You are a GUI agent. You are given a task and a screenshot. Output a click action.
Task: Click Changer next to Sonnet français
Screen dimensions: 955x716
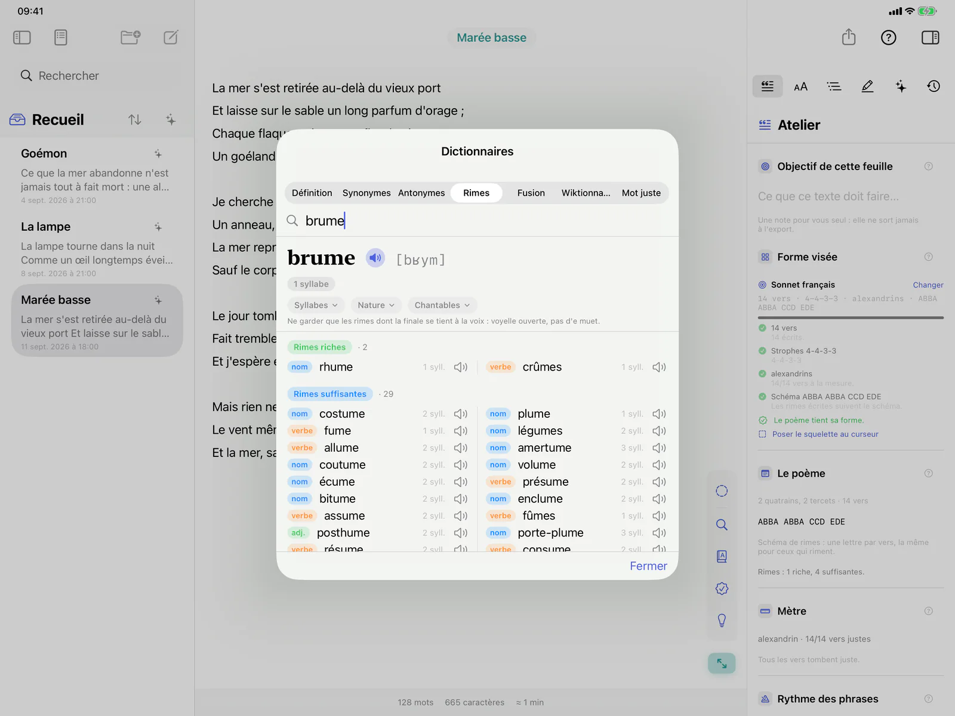928,285
